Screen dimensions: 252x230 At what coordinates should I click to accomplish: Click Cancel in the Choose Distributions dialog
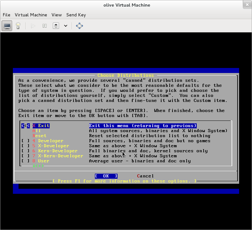pos(145,176)
